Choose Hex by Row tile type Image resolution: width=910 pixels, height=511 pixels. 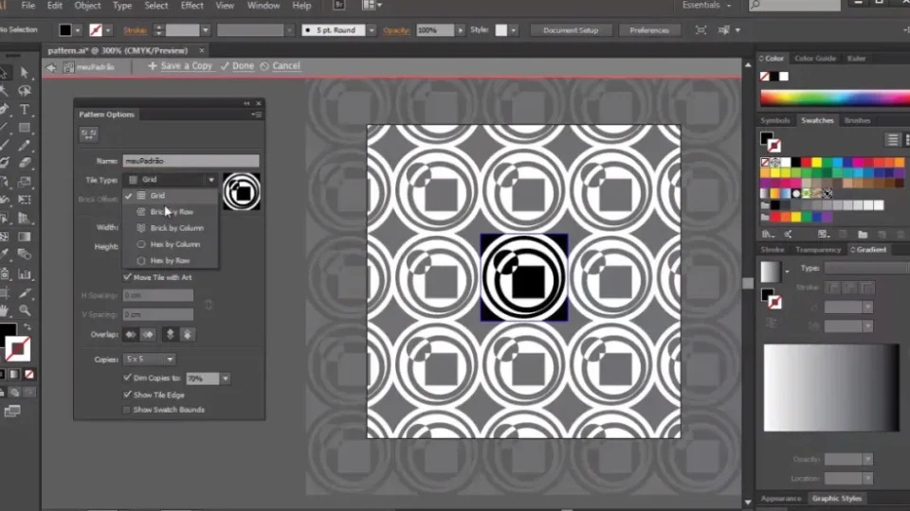tap(171, 261)
